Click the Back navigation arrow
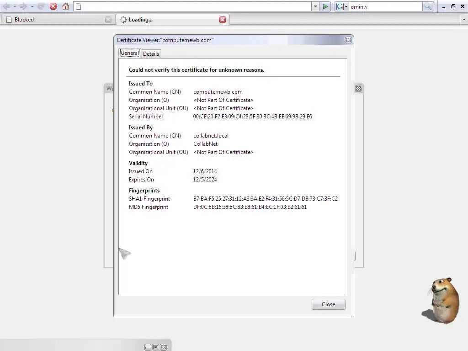Screen dimensions: 468x351 (6, 6)
